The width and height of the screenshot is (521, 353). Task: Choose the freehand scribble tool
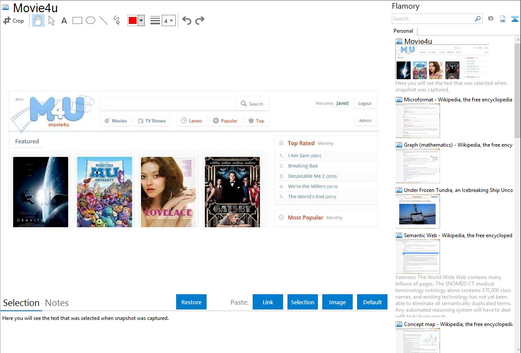[x=117, y=20]
